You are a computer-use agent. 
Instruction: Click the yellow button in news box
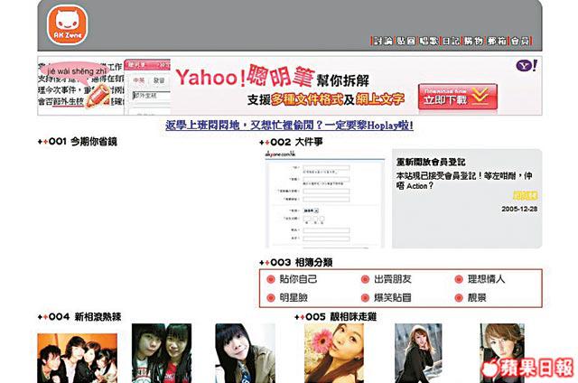tap(526, 196)
